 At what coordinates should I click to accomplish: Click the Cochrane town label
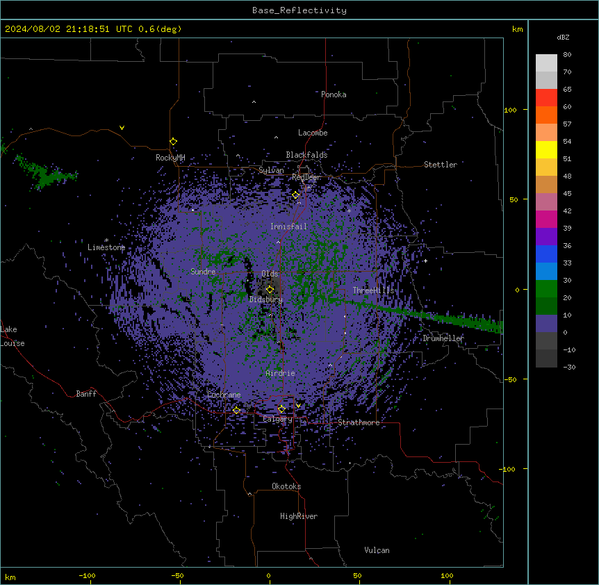(224, 395)
